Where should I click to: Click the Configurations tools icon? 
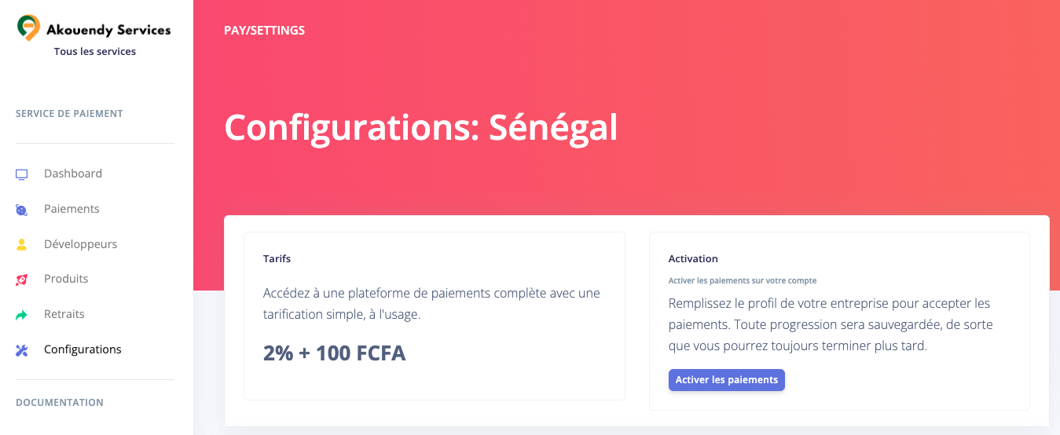click(22, 350)
